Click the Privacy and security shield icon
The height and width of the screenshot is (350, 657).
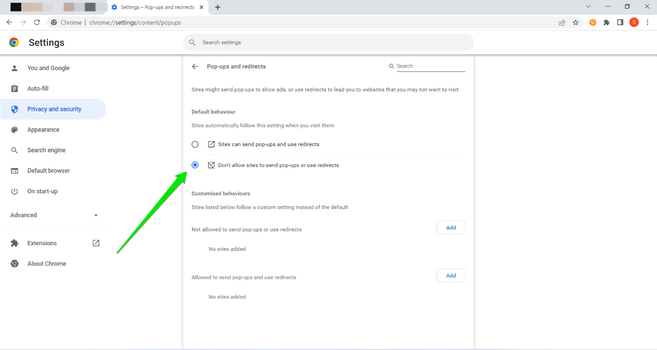(14, 109)
